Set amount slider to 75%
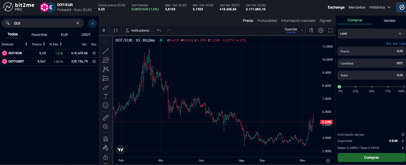Screen dimensions: 406x165 coord(388,87)
